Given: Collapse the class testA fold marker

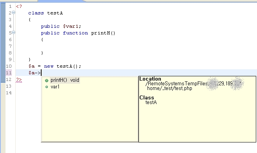Looking at the screenshot, I should (14, 12).
